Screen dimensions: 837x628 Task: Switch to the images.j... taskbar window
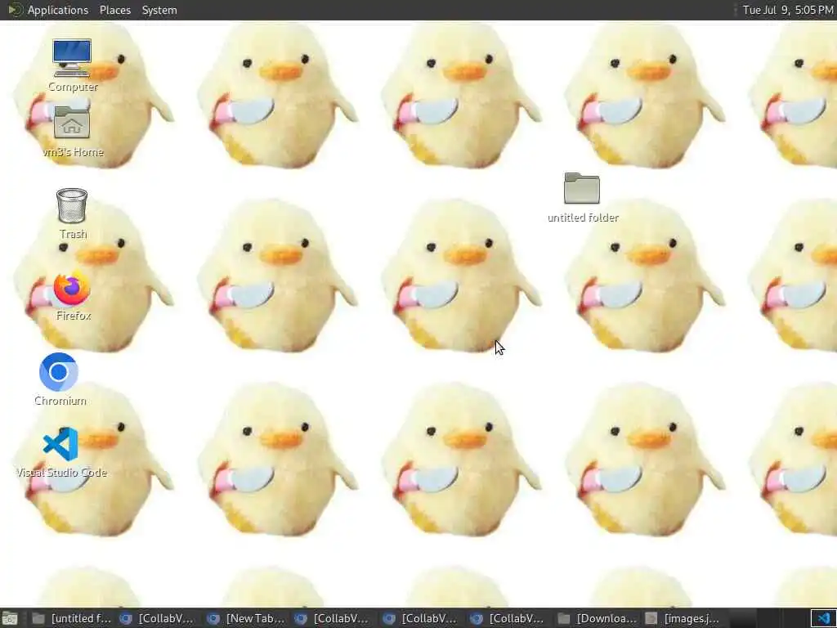click(x=684, y=618)
